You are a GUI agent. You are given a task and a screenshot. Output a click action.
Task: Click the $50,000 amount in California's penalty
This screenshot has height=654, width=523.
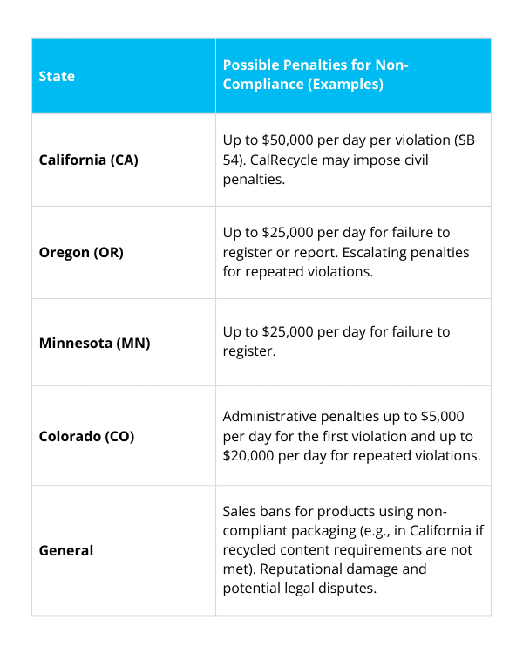click(x=283, y=140)
